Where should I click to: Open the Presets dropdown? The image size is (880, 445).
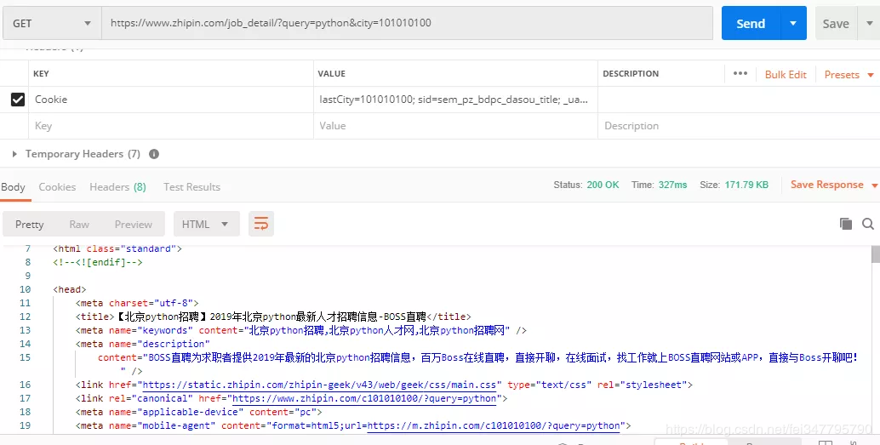point(849,75)
